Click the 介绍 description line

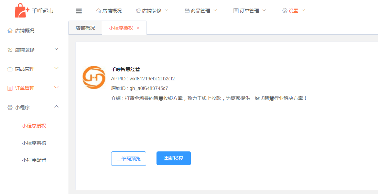[209, 98]
